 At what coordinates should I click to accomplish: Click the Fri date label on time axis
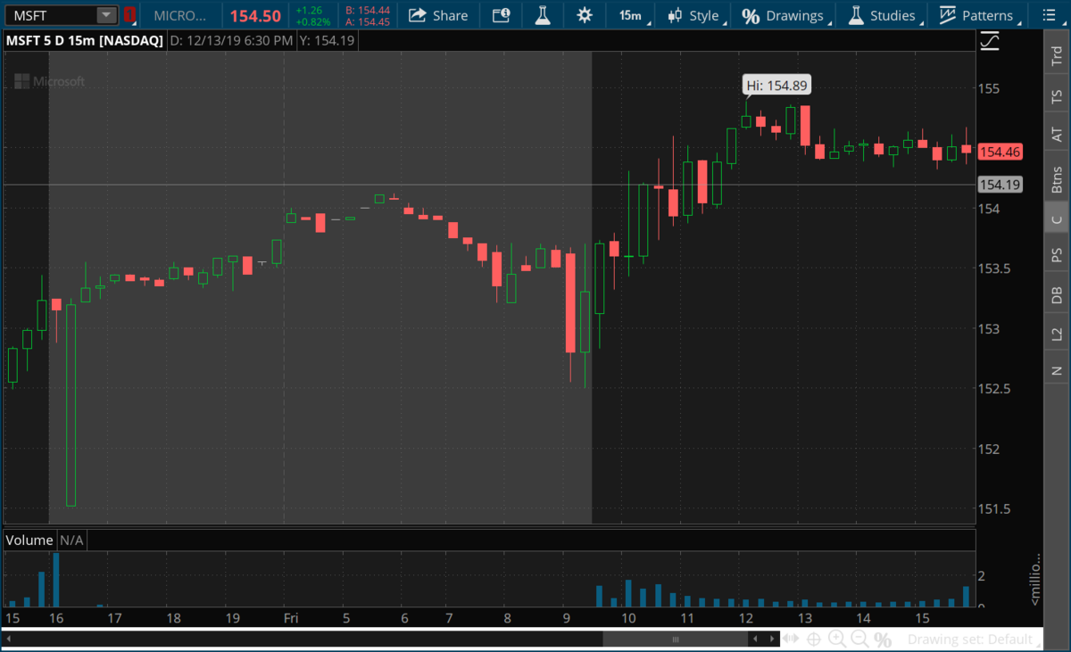coord(290,617)
